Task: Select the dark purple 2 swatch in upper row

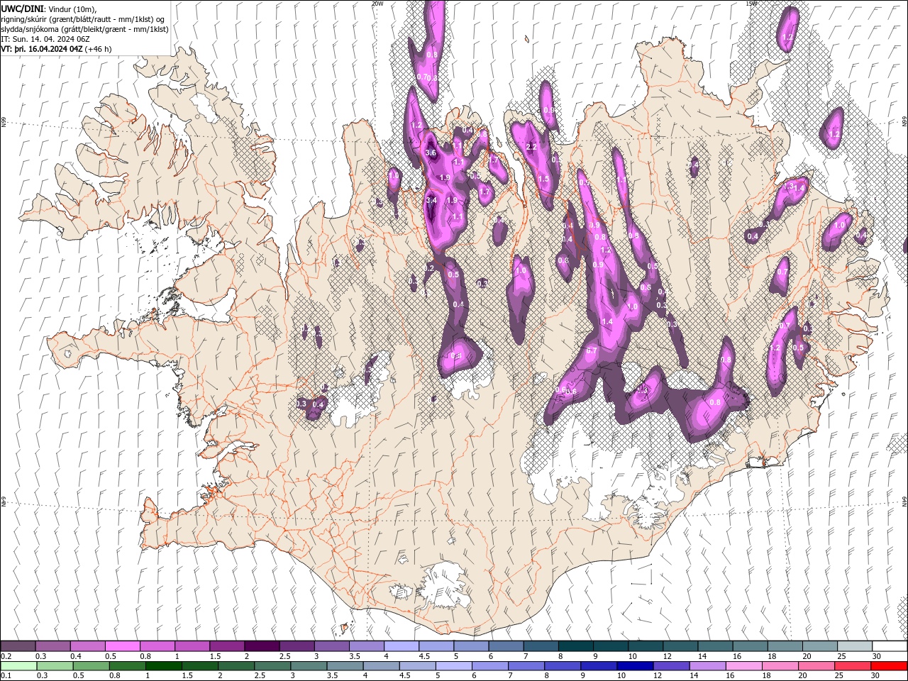Action: tap(261, 646)
